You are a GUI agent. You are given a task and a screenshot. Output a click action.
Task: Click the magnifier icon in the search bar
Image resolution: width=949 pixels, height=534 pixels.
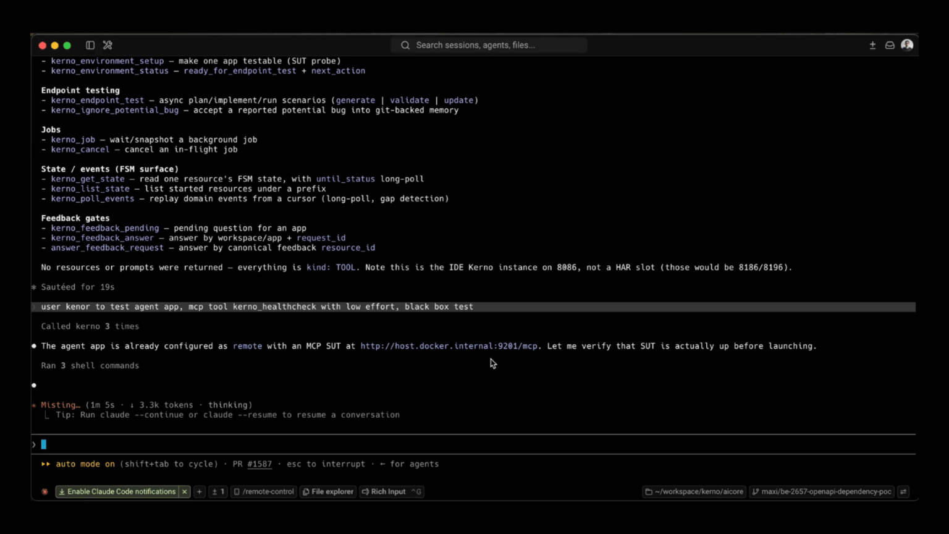tap(405, 45)
